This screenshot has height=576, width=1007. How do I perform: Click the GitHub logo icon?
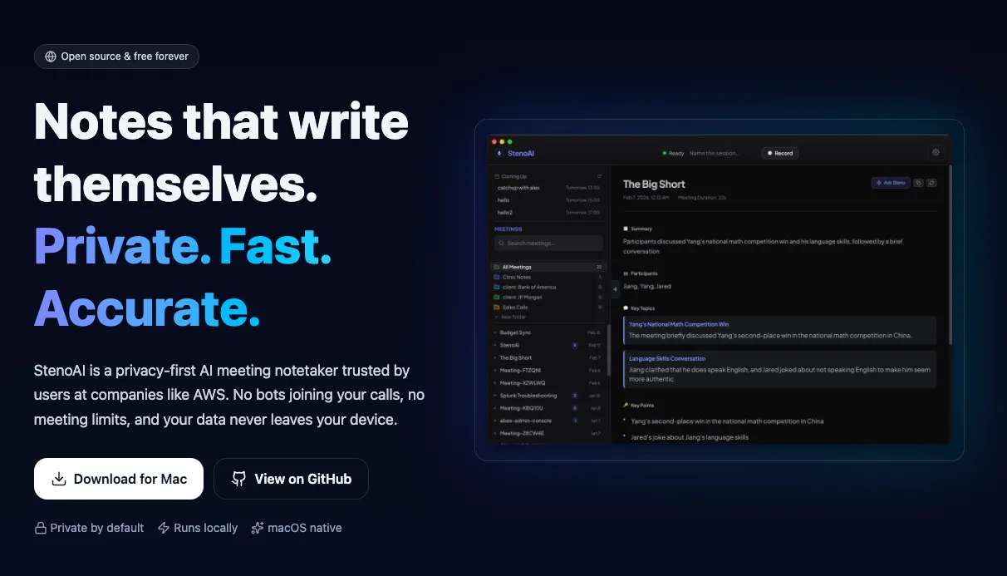(x=238, y=479)
